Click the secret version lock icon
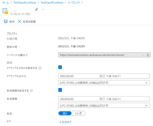Screen dimensions: 153x126 (x=5, y=11)
